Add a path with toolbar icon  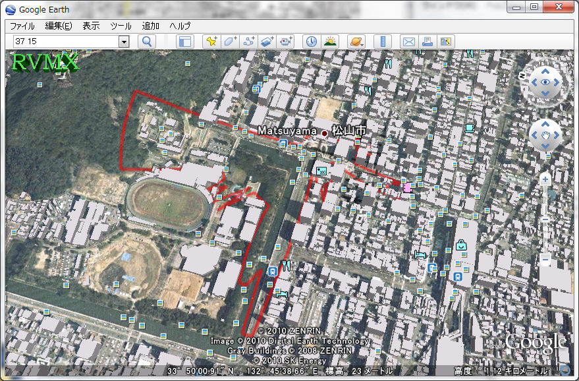pos(248,42)
